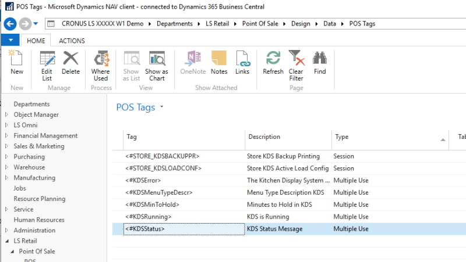Click KDS is Running description cell
The image size is (466, 262).
click(288, 217)
